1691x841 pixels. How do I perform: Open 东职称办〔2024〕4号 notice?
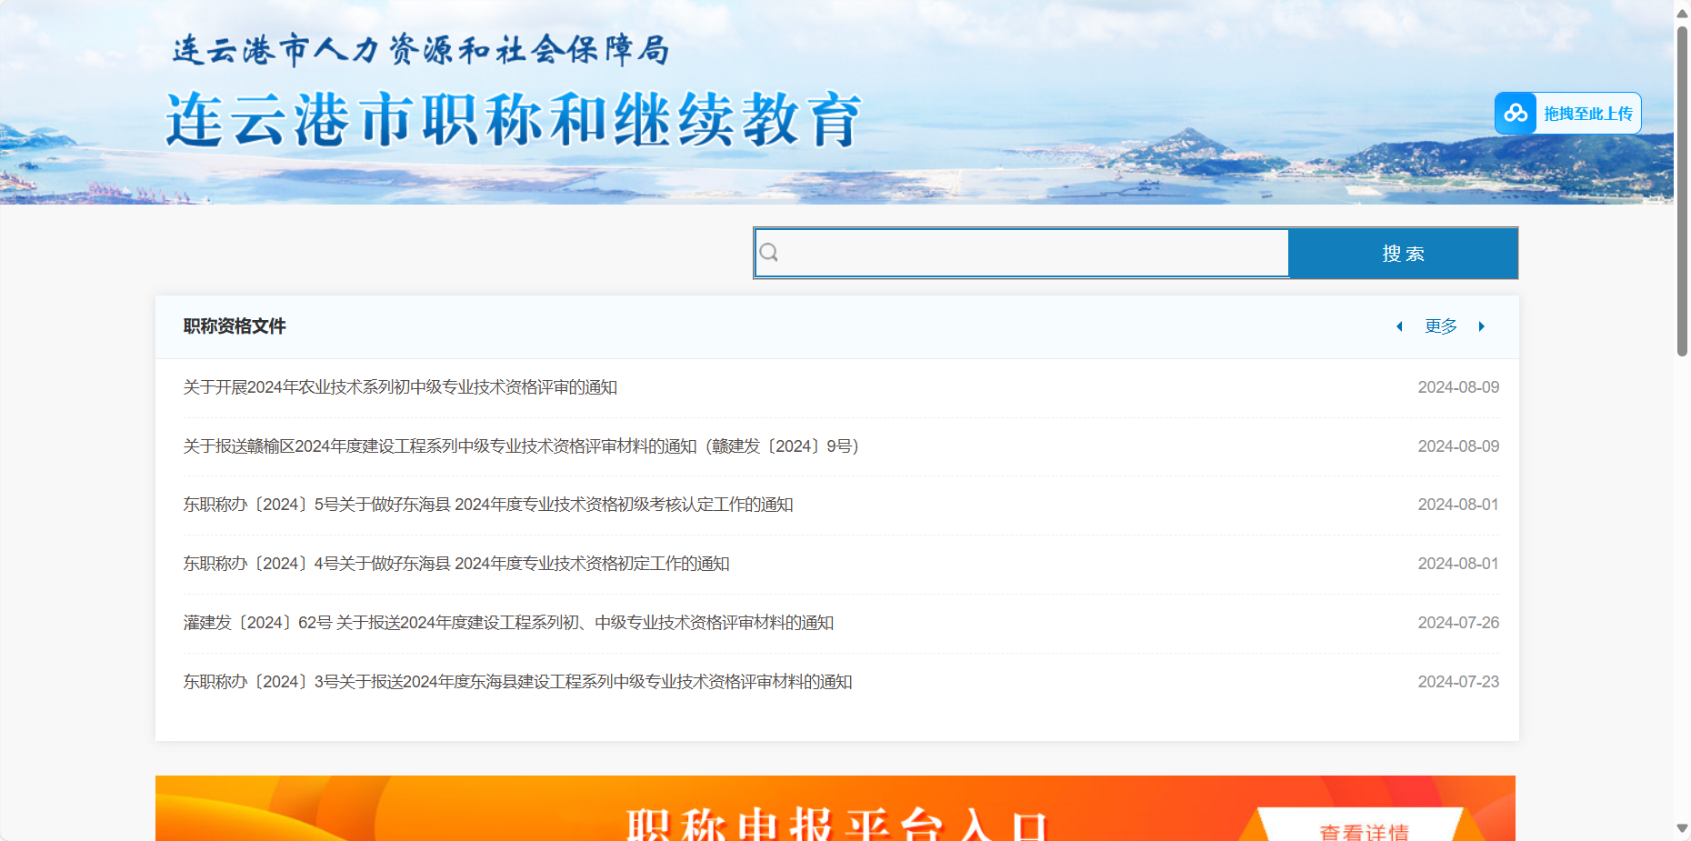456,564
